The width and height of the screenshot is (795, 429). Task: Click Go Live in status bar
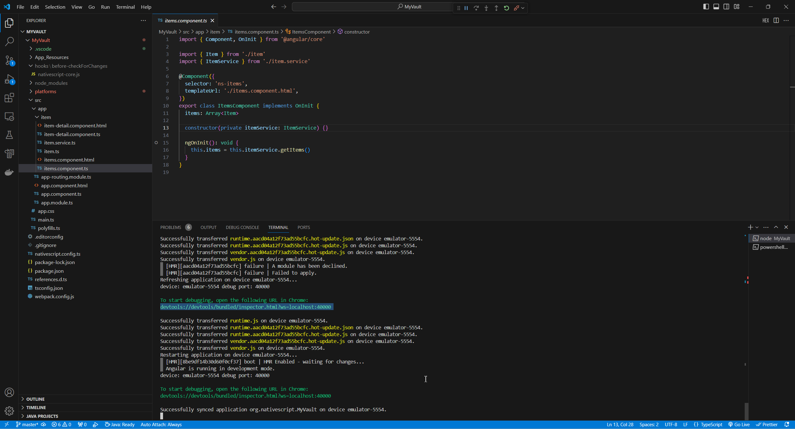click(x=739, y=425)
